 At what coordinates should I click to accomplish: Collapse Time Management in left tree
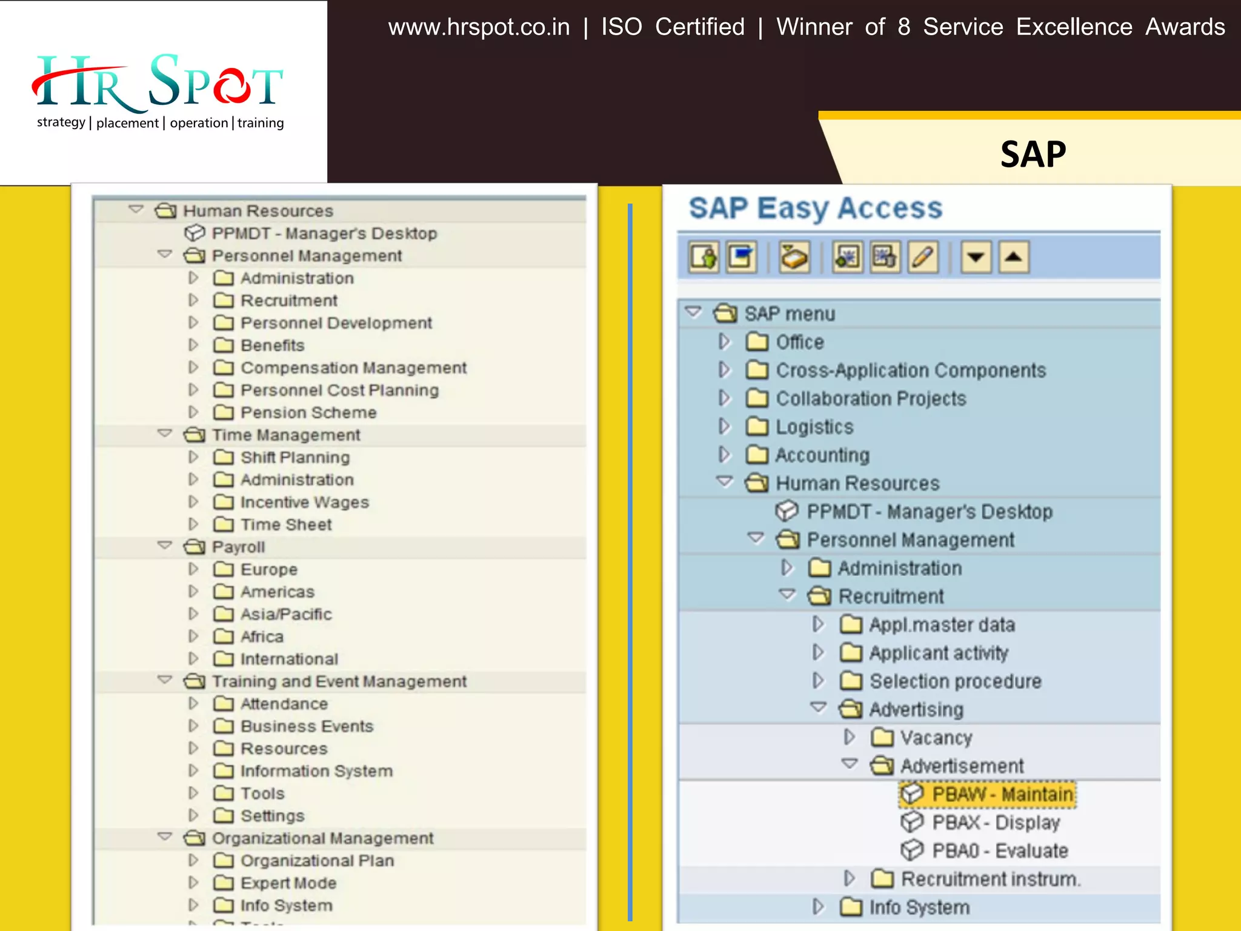coord(165,433)
